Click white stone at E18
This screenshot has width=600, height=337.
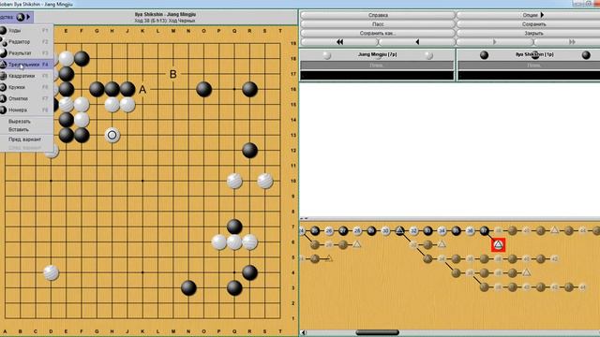point(67,59)
